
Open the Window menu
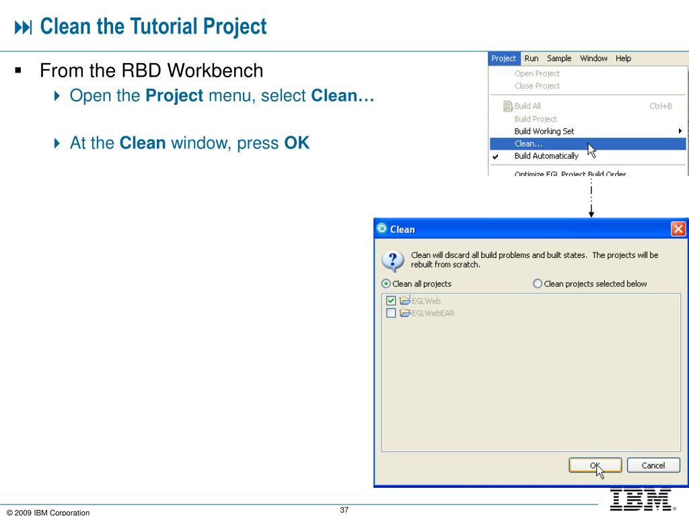(x=593, y=58)
